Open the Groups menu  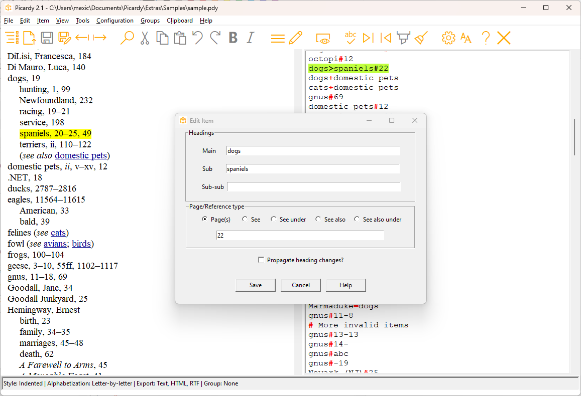click(150, 21)
